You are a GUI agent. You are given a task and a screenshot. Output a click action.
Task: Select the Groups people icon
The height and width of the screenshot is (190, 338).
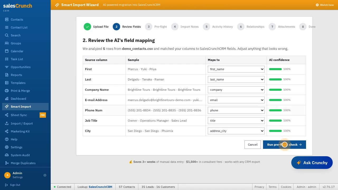tap(7, 43)
